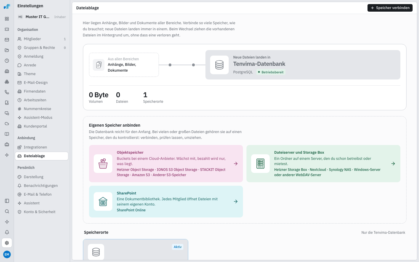Switch to Integrationen under Anbindung
The image size is (419, 262).
pyautogui.click(x=42, y=147)
